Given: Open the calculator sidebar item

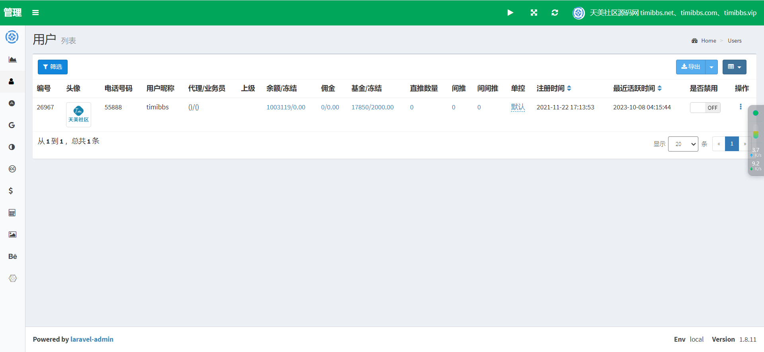Looking at the screenshot, I should (x=12, y=213).
